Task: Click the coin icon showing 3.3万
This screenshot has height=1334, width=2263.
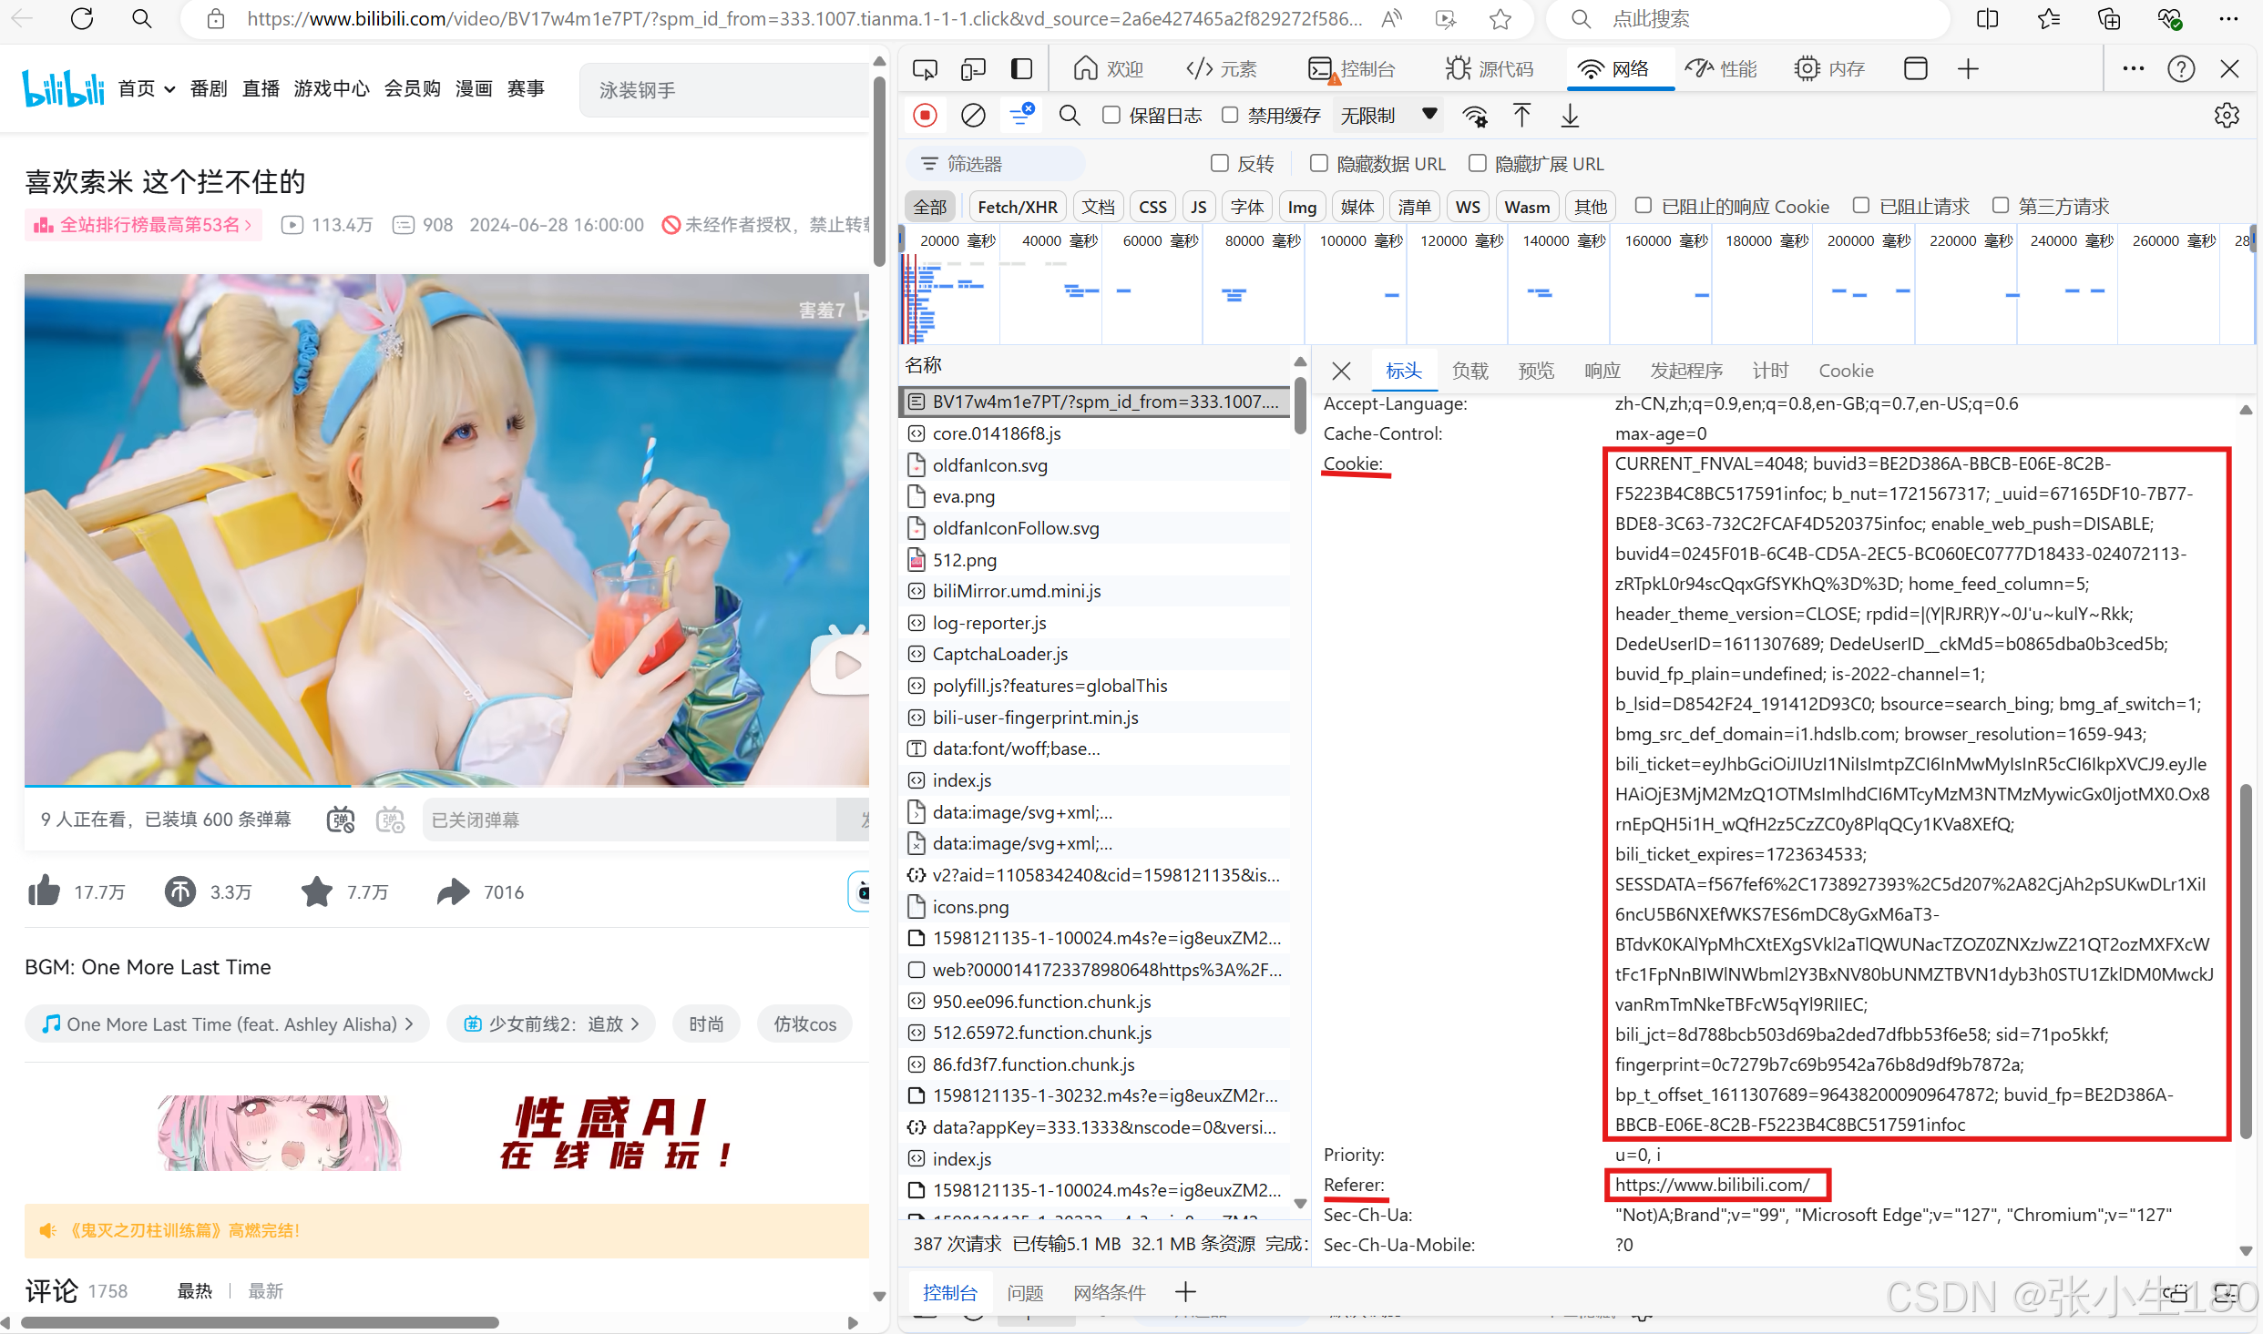Action: tap(180, 891)
